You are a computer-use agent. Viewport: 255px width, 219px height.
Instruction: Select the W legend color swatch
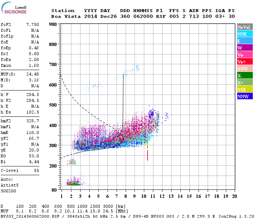pos(245,48)
